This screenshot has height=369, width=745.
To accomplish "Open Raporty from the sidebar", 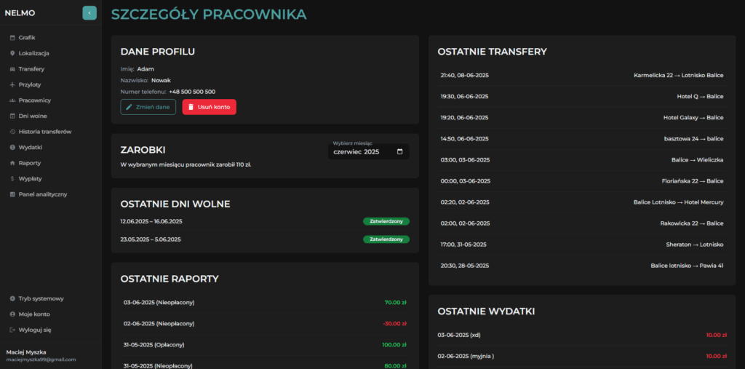I will pos(50,163).
